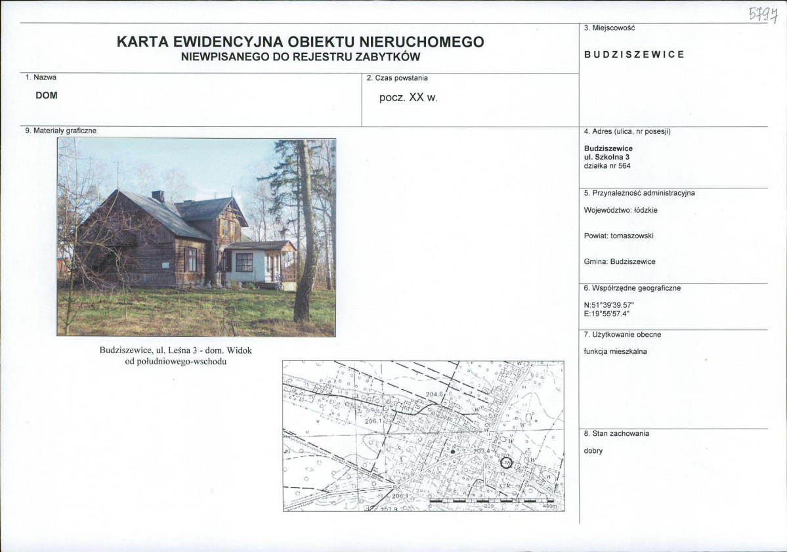Click the text 'Powiat: tomaszowski'
787x552 pixels.
pos(618,236)
